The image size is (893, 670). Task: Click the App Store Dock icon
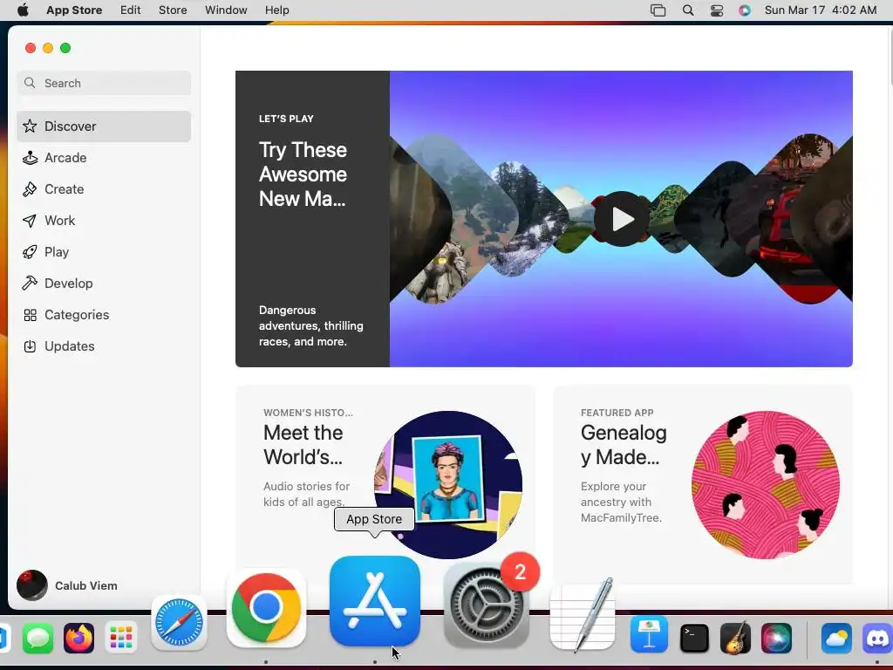tap(375, 601)
